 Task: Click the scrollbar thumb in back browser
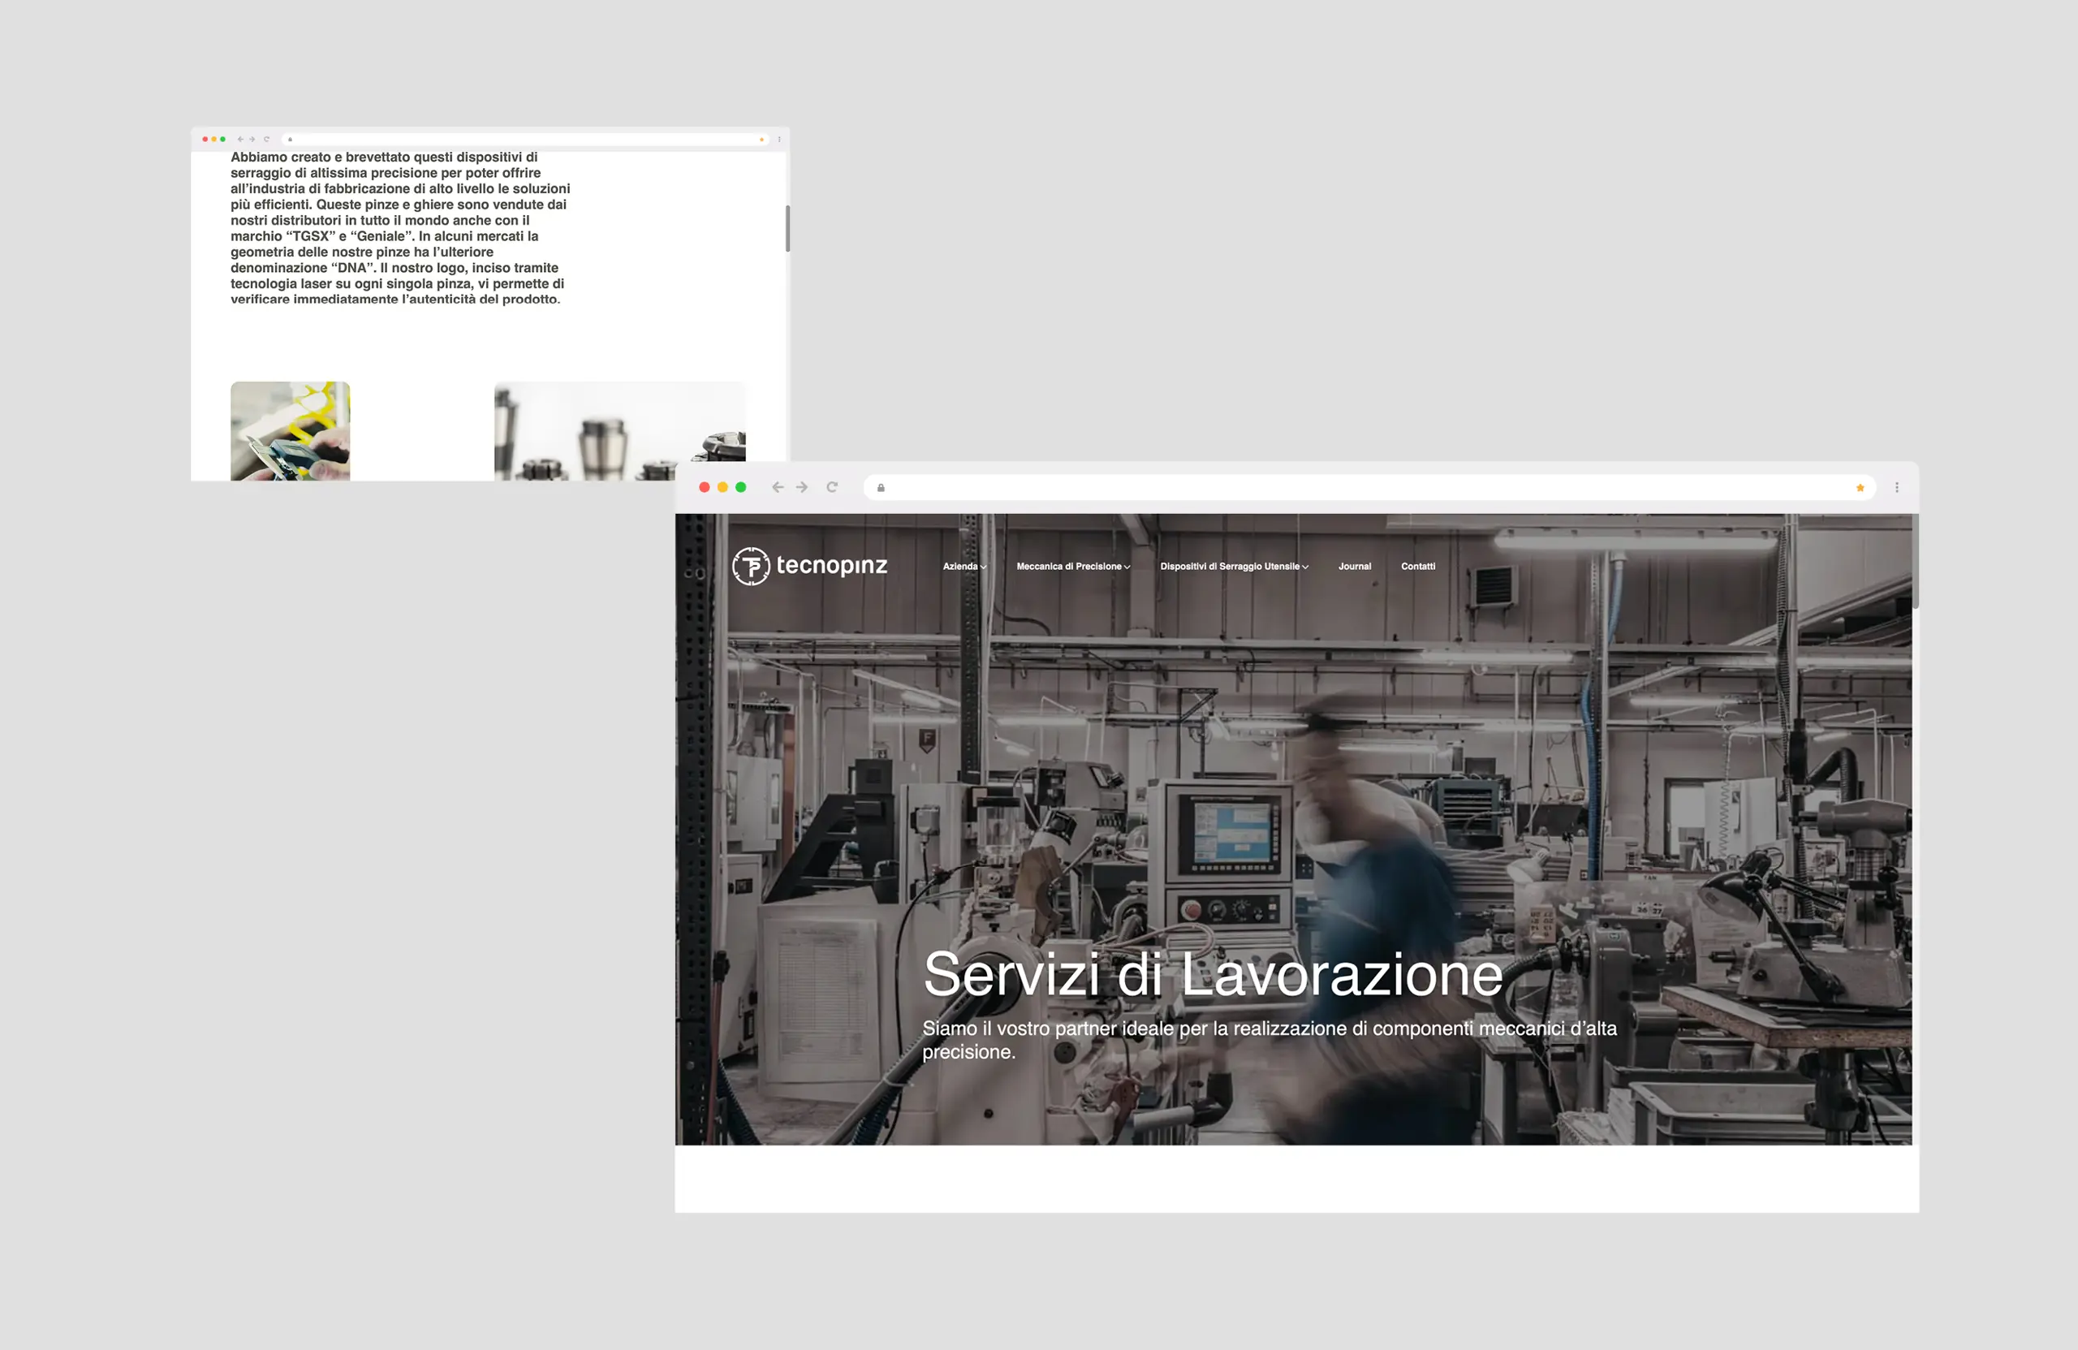pyautogui.click(x=787, y=229)
